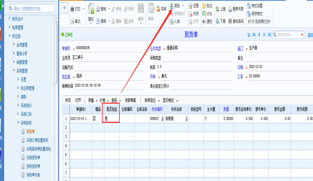Screen dimensions: 313x181
Task: Click the refresh icon beside navigation arrows
Action: click(x=249, y=35)
